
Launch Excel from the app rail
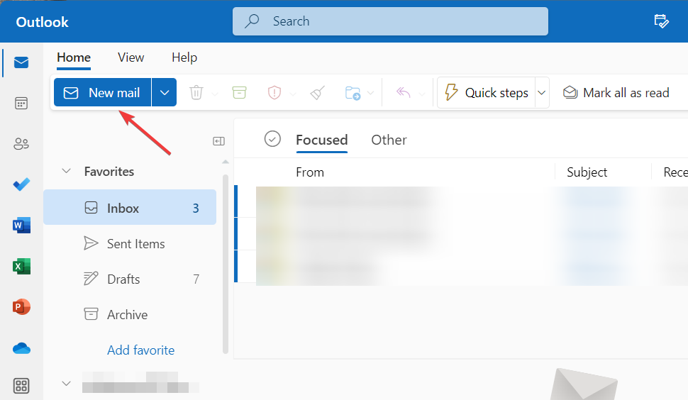click(x=21, y=266)
